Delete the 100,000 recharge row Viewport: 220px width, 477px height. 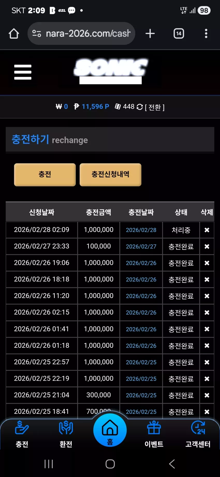tap(207, 247)
